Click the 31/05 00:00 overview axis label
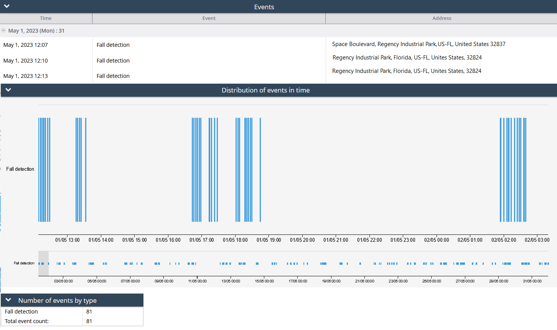This screenshot has height=330, width=557. point(532,281)
